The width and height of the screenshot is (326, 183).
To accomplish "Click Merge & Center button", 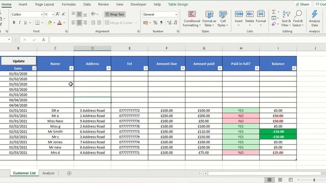I will 119,22.
